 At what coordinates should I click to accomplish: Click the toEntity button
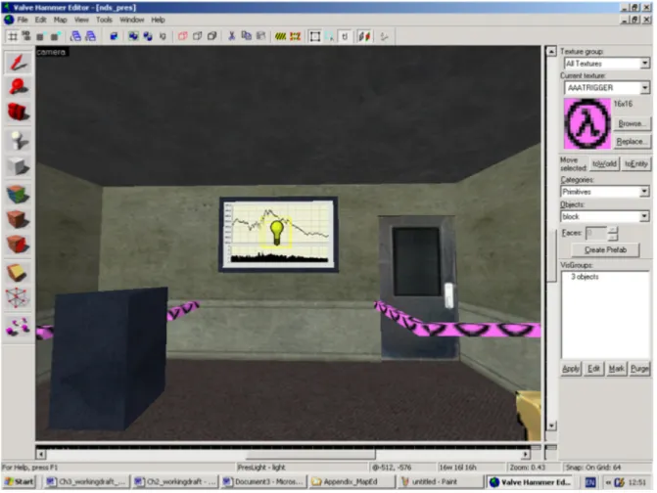click(x=635, y=163)
